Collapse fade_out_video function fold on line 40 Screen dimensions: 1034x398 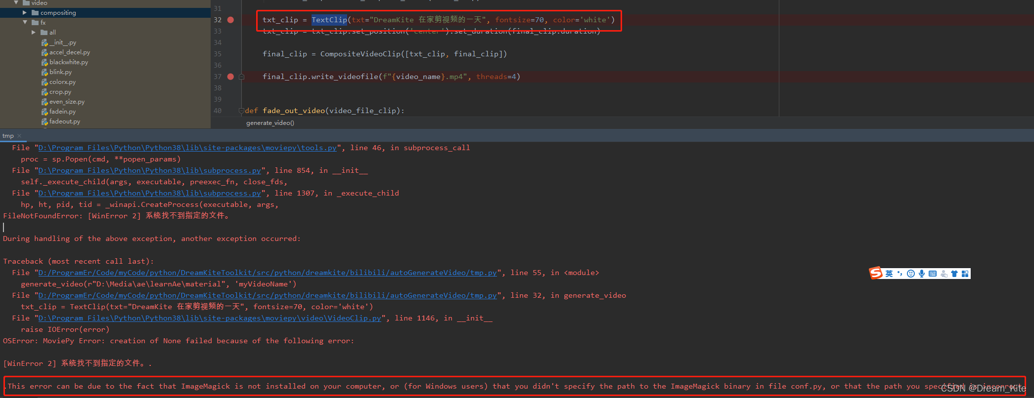point(241,111)
